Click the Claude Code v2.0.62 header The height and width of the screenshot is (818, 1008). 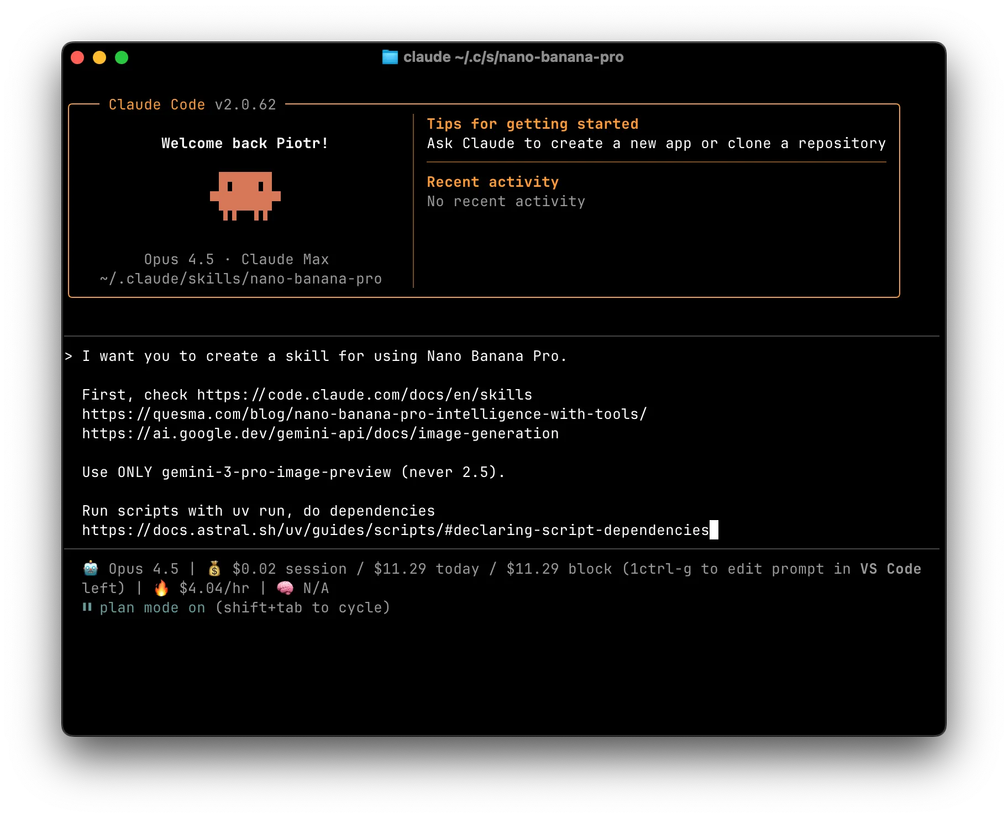pos(192,104)
